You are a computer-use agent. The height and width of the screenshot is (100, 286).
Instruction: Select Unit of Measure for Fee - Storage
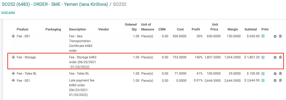point(147,57)
